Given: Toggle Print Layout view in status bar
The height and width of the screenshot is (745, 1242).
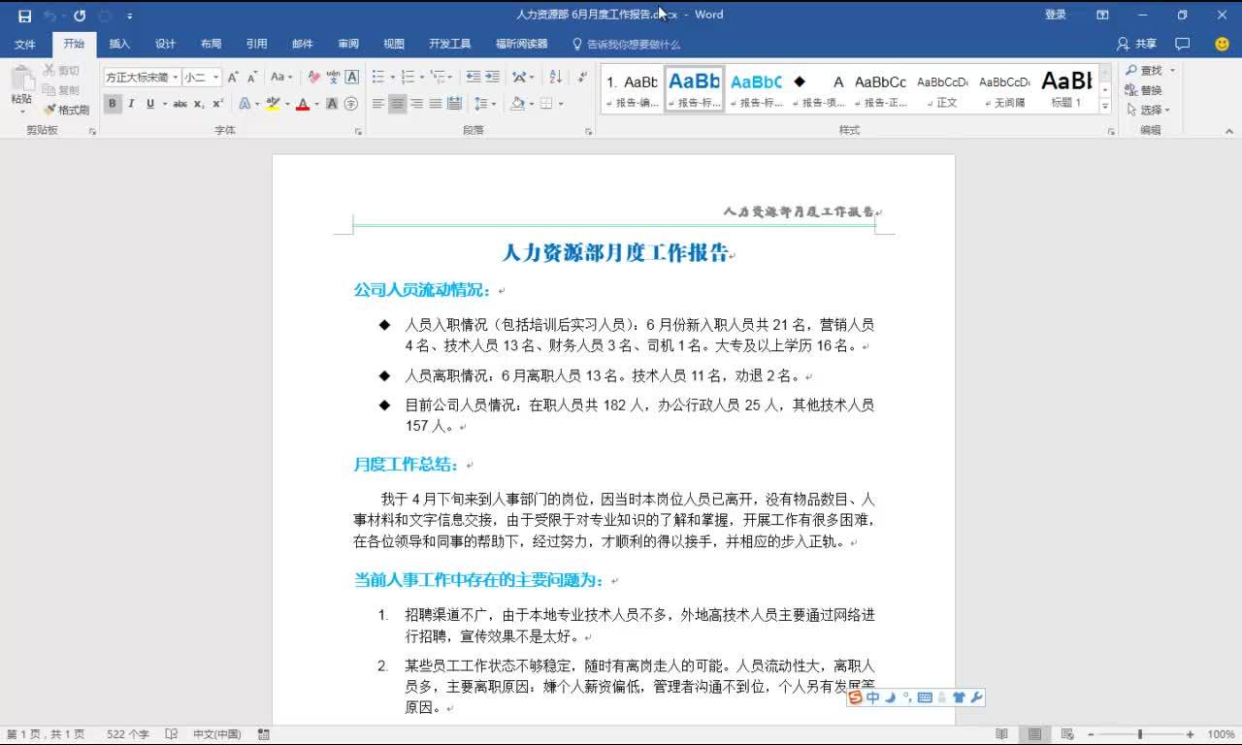Looking at the screenshot, I should (1034, 734).
